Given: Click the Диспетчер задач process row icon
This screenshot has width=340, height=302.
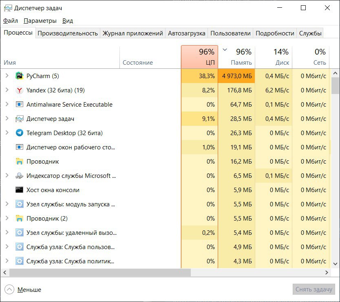Looking at the screenshot, I should pos(19,119).
